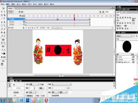Viewport: 138px width, 103px height.
Task: Open the Repeat dropdown
Action: click(63, 92)
